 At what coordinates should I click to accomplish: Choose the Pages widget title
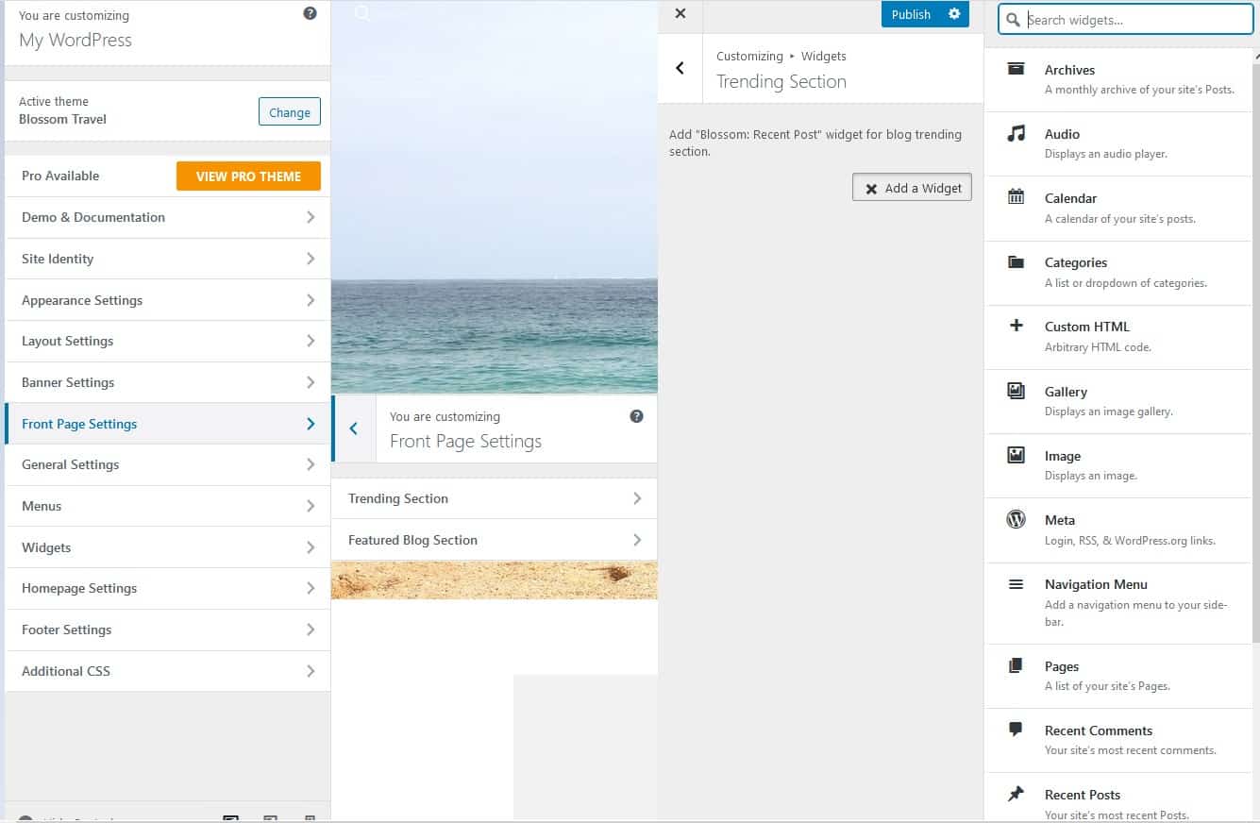[x=1062, y=666]
